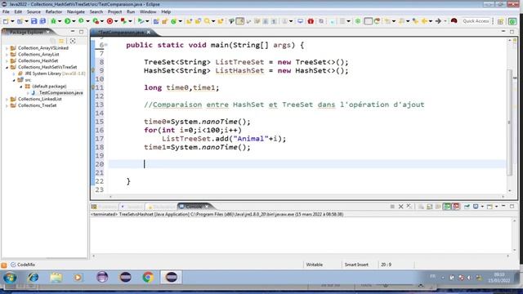This screenshot has height=294, width=523.
Task: Click the Search flashlight toolbar icon
Action: [x=207, y=21]
